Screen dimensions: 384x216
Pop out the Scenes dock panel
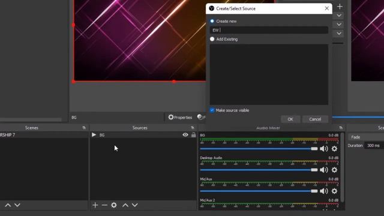84,128
